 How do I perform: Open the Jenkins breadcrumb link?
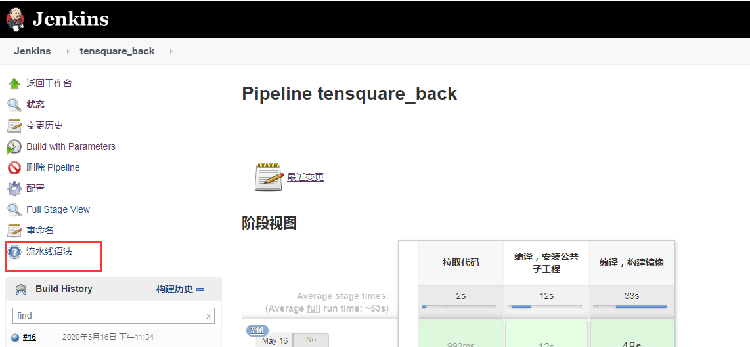pyautogui.click(x=32, y=51)
